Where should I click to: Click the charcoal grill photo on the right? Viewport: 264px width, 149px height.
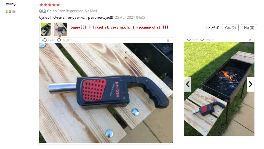[219, 89]
